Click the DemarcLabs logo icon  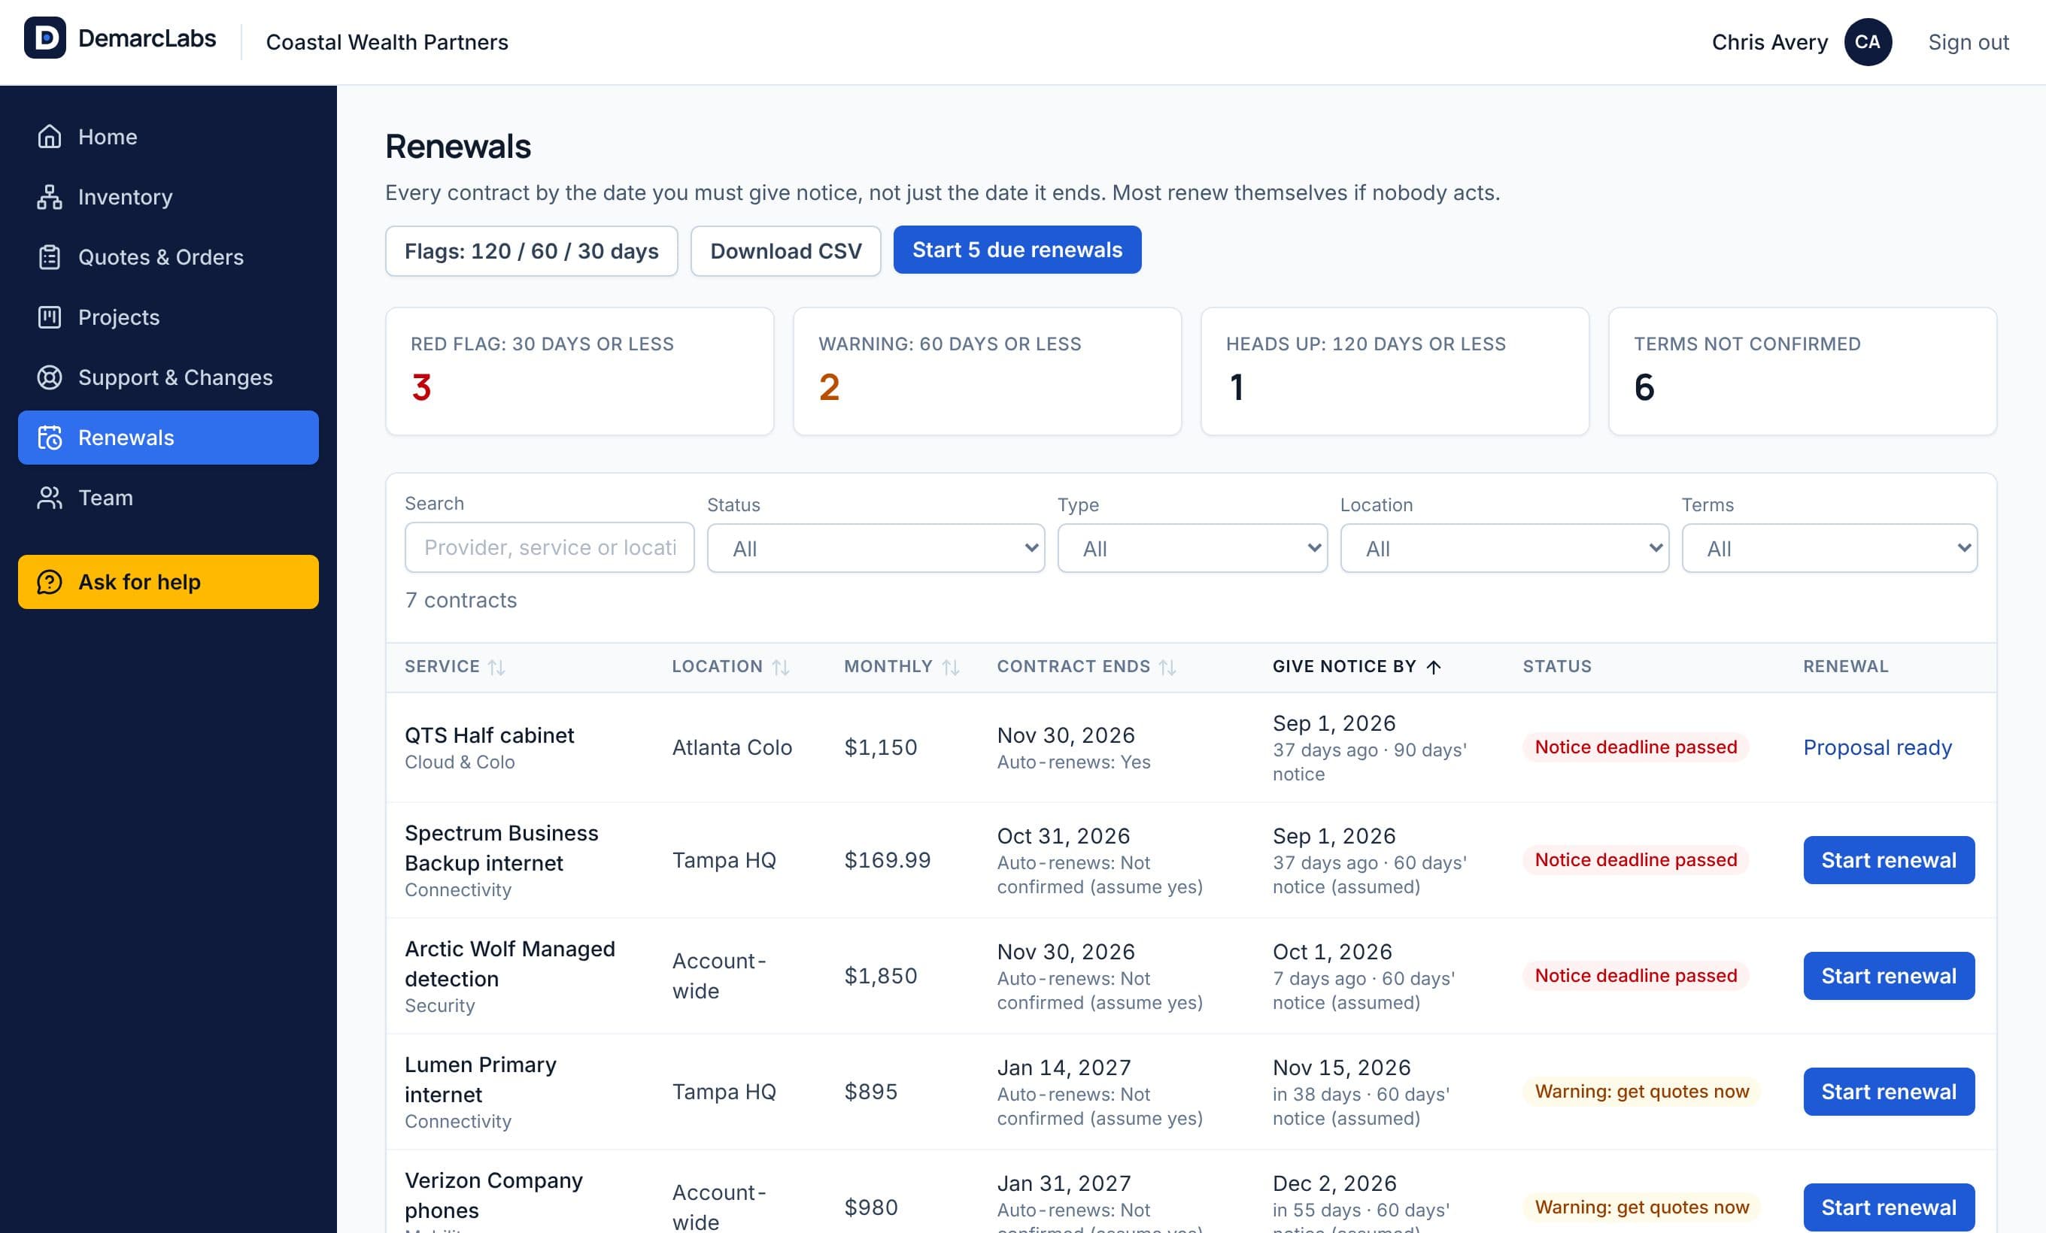[45, 38]
